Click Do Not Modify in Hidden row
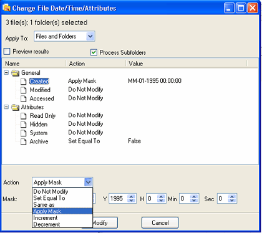 [x=85, y=124]
